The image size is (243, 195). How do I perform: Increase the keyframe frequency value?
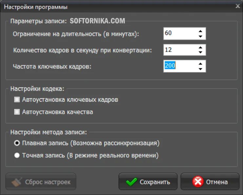coord(200,64)
